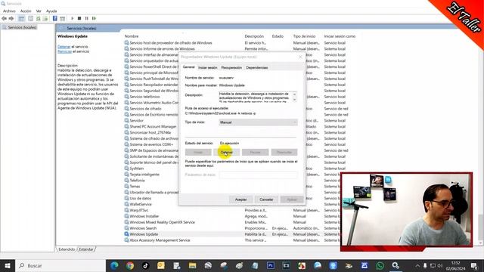Switch to the Extendido view tab
Viewport: 484px width, 272px height.
coord(67,249)
